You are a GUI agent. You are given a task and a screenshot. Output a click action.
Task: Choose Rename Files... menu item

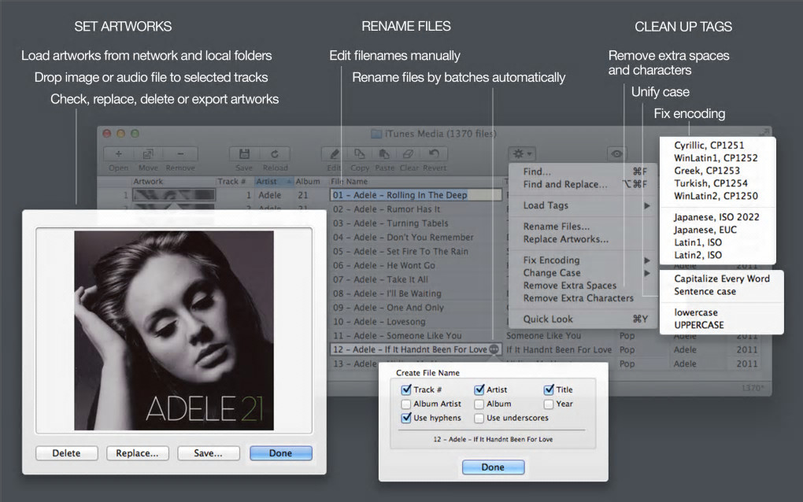point(583,227)
